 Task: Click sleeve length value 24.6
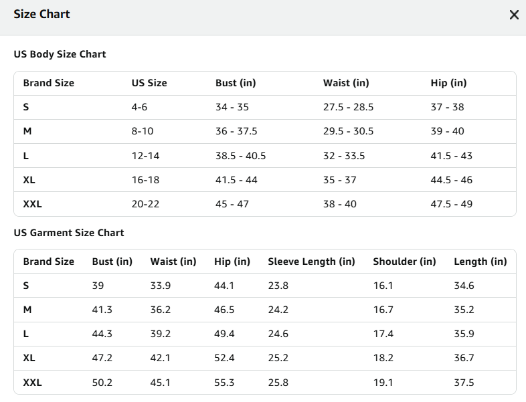coord(278,334)
